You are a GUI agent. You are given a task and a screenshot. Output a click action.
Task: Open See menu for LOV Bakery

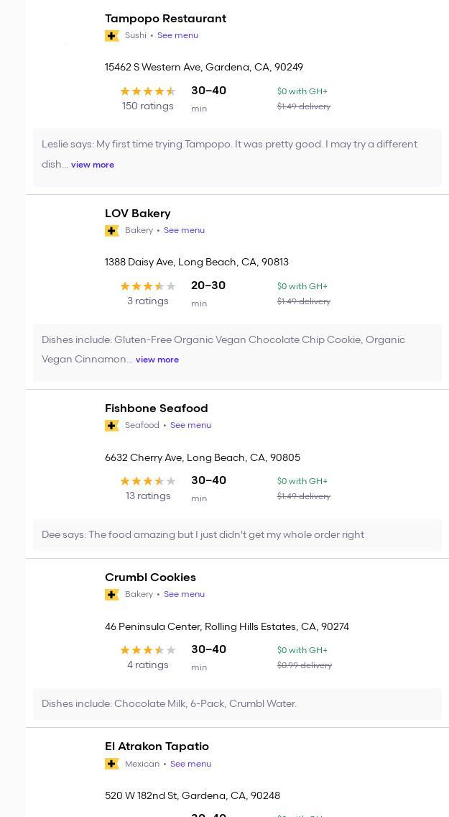click(184, 230)
